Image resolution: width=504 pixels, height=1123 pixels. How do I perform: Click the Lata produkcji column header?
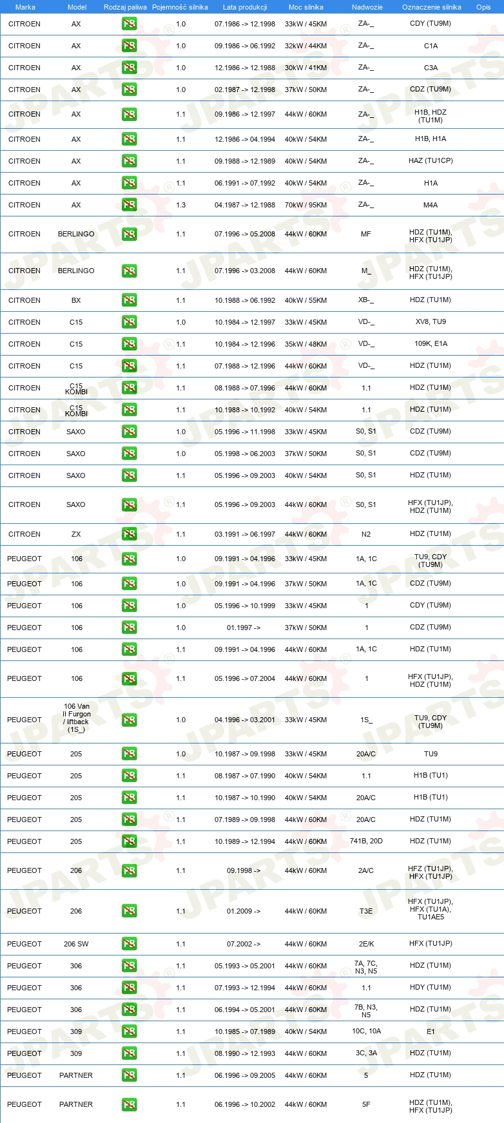[245, 7]
